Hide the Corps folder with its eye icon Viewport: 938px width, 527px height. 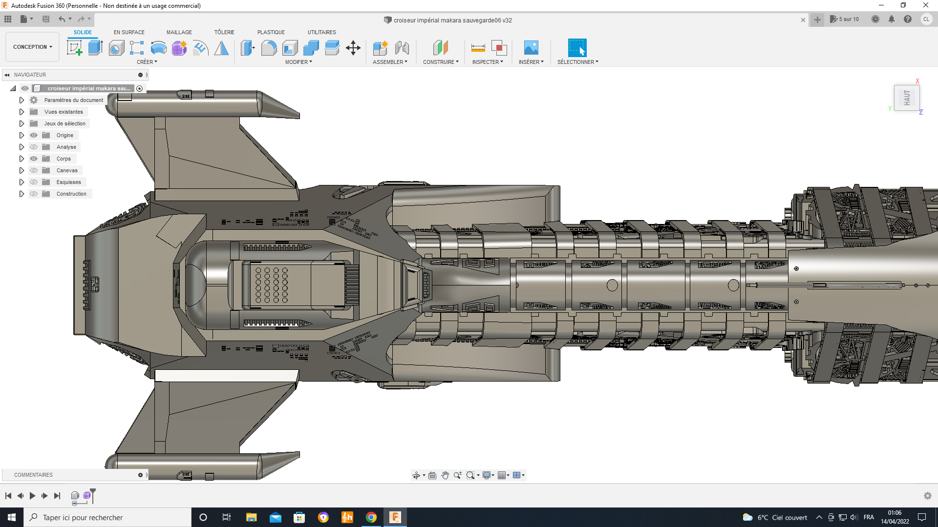[x=34, y=159]
